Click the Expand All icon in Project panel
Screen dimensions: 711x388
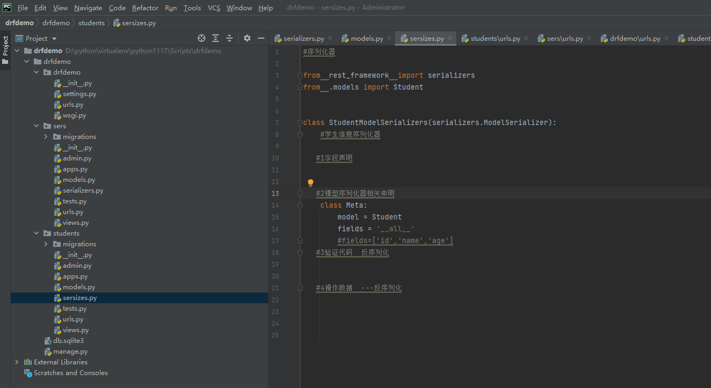216,38
